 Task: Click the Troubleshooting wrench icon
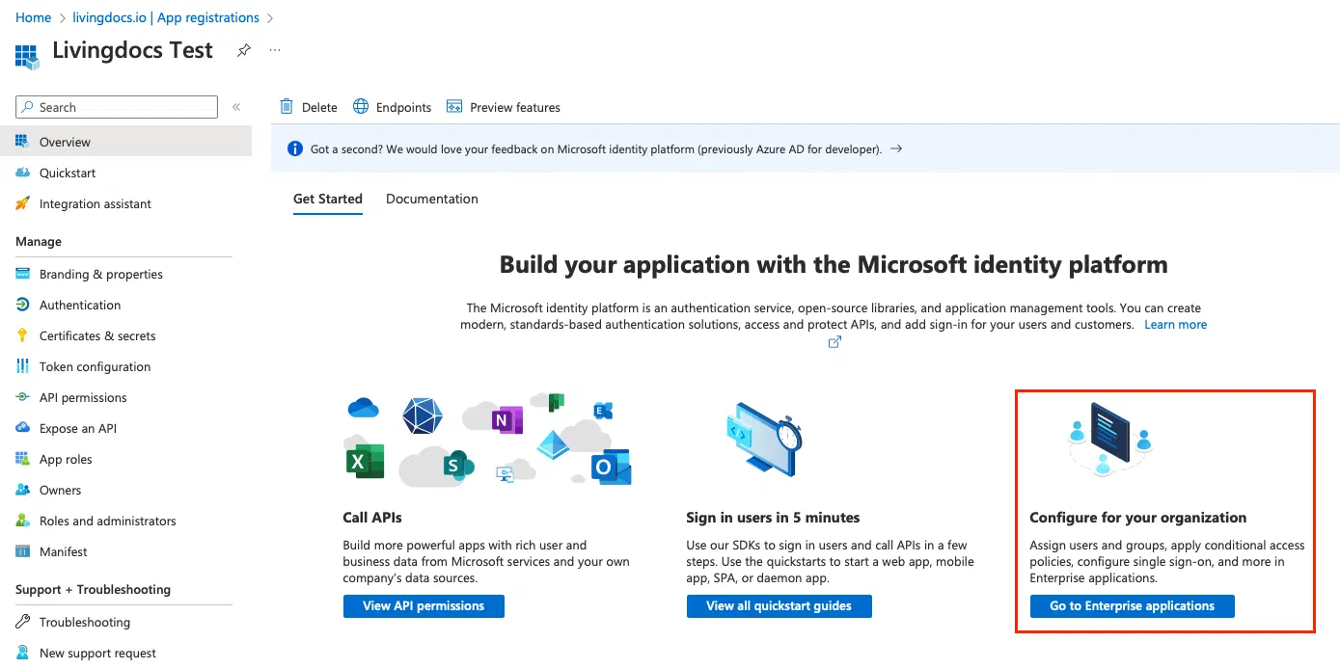pos(22,622)
